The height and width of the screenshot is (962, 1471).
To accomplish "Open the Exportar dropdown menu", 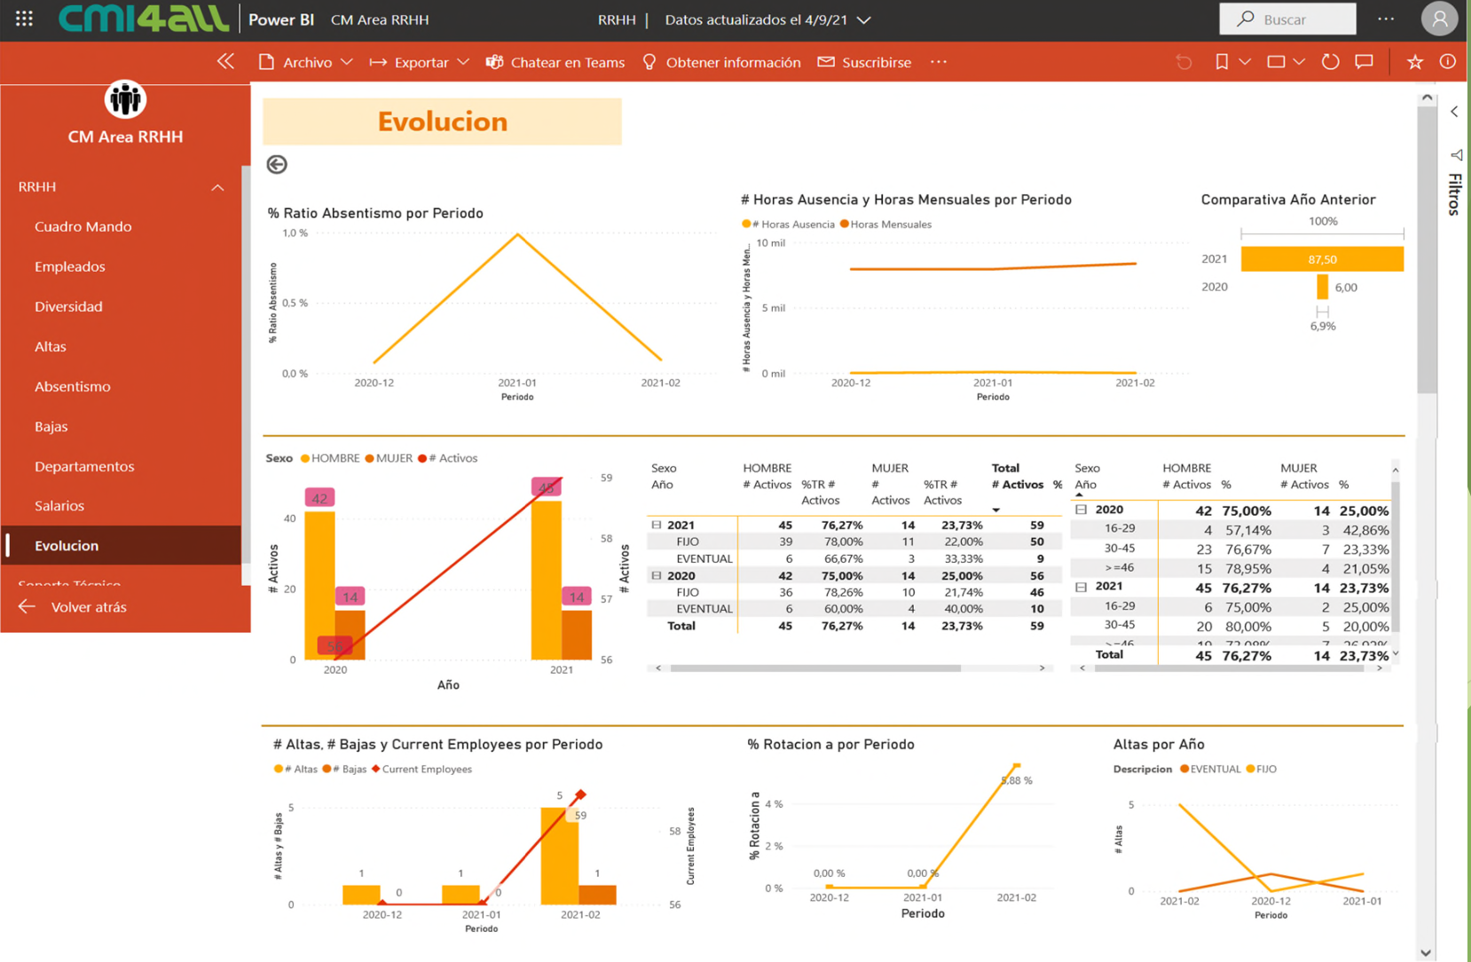I will click(x=420, y=62).
